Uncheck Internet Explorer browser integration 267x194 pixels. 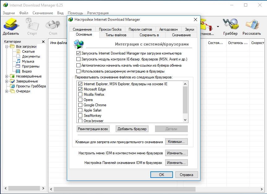click(80, 84)
